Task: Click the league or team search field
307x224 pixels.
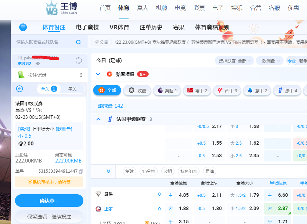Action: [44, 42]
